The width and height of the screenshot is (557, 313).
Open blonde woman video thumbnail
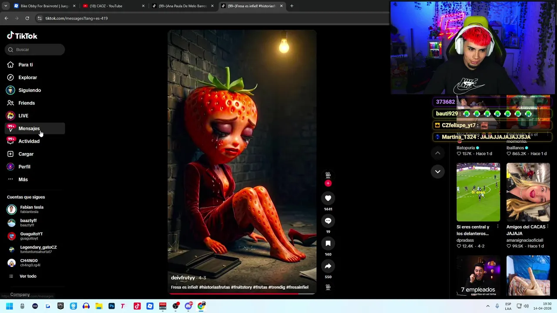point(528,192)
